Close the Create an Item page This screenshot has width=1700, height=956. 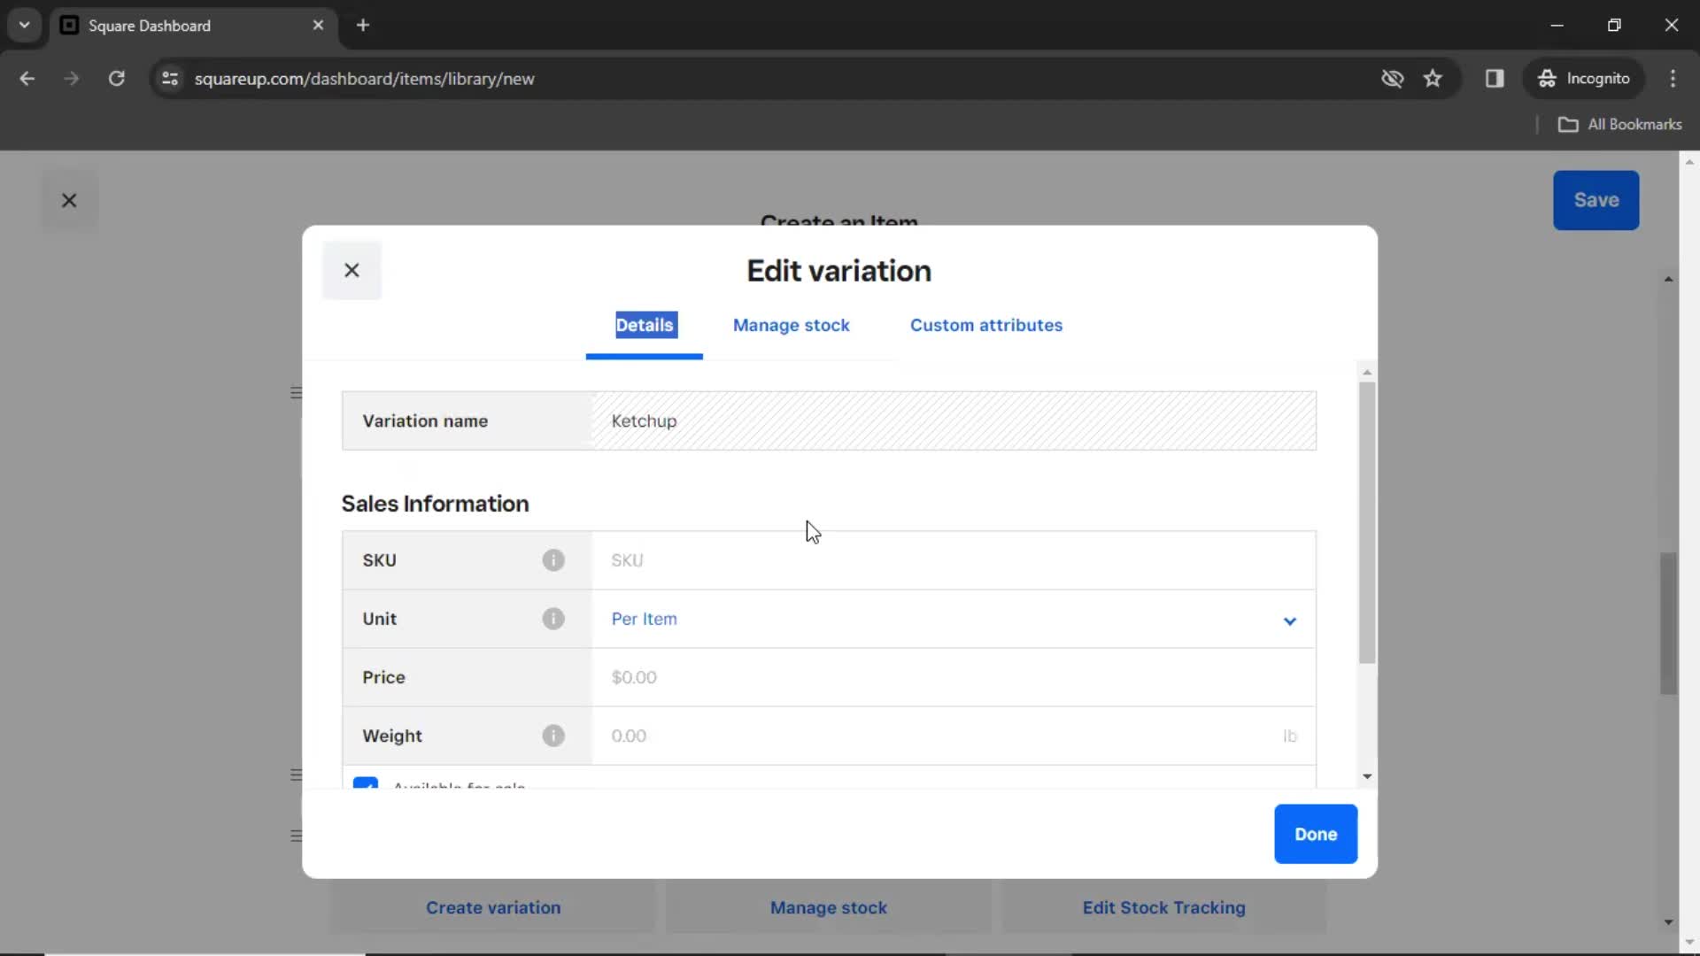[69, 200]
